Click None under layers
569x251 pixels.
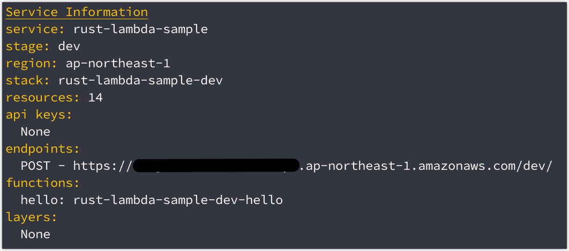[x=35, y=234]
